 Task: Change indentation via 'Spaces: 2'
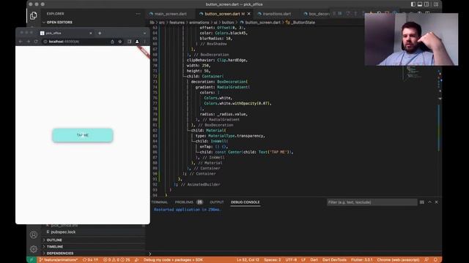[272, 260]
